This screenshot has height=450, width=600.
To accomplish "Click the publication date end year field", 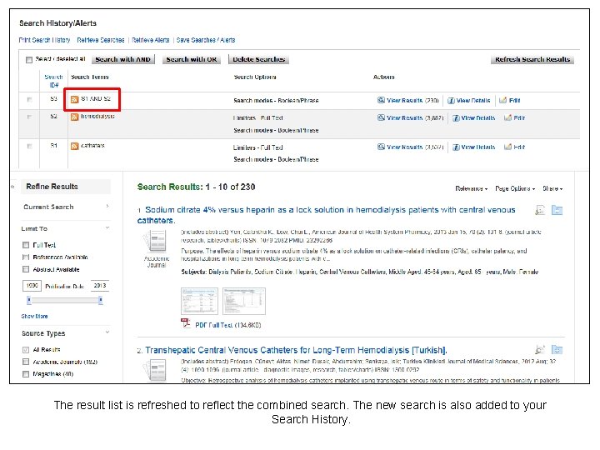I will [x=100, y=286].
